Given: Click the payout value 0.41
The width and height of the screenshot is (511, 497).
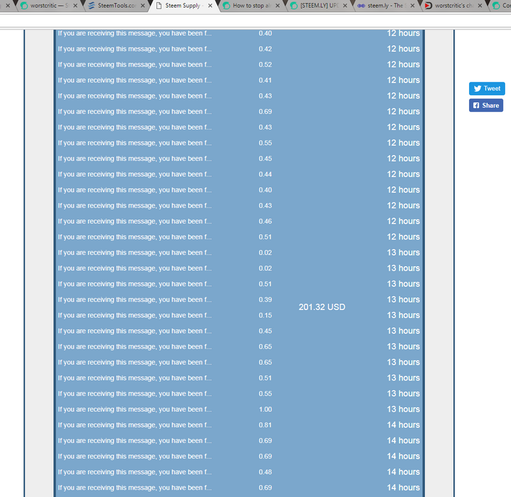Looking at the screenshot, I should pos(265,80).
